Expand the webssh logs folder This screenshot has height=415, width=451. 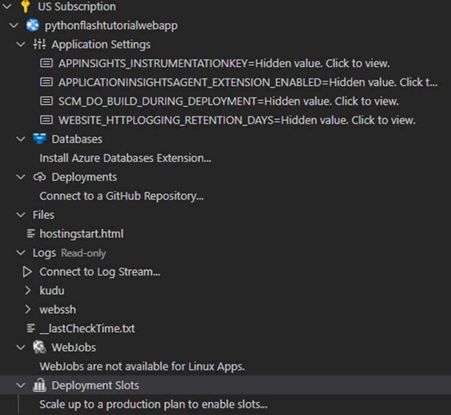pos(28,309)
